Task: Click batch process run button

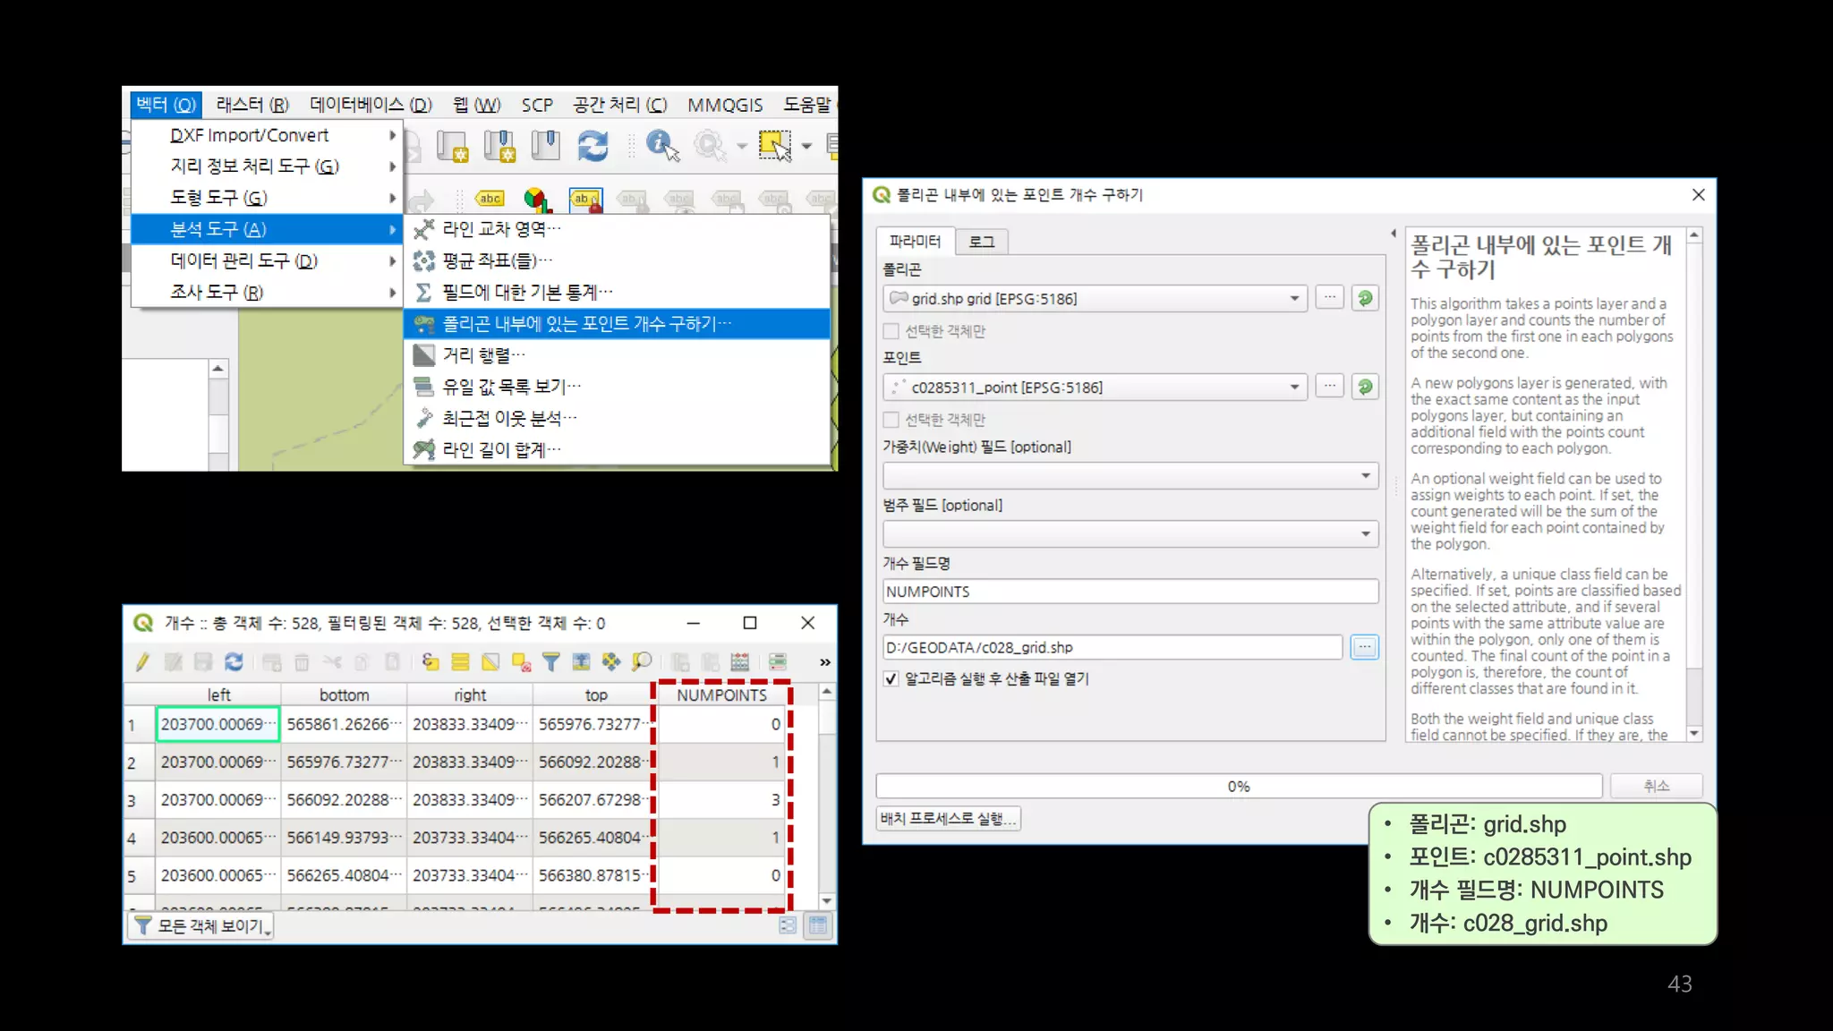Action: tap(948, 818)
